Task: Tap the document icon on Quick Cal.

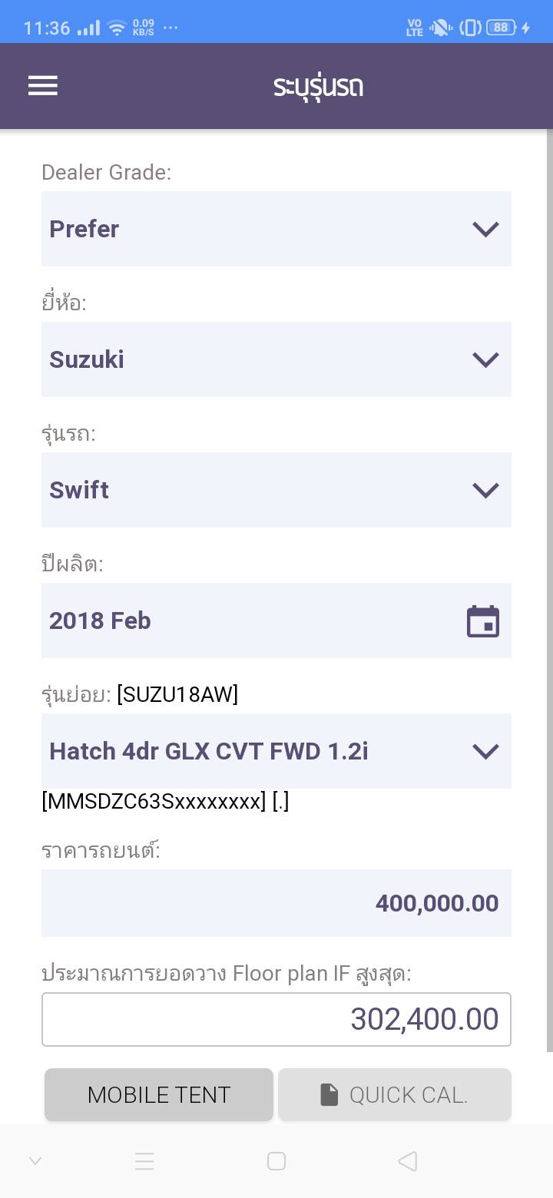Action: tap(329, 1095)
